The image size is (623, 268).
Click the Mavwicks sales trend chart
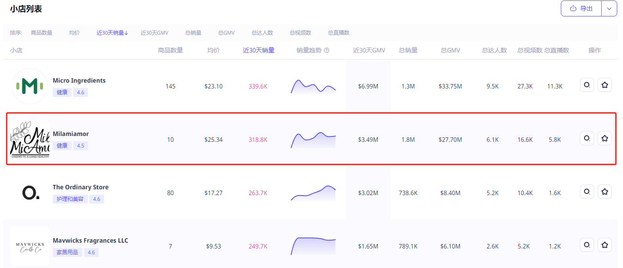click(x=313, y=246)
